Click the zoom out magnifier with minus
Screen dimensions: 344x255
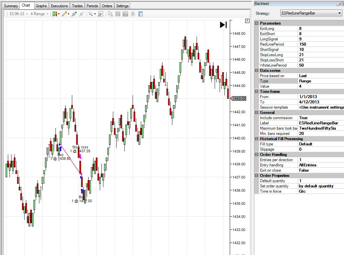pos(82,14)
